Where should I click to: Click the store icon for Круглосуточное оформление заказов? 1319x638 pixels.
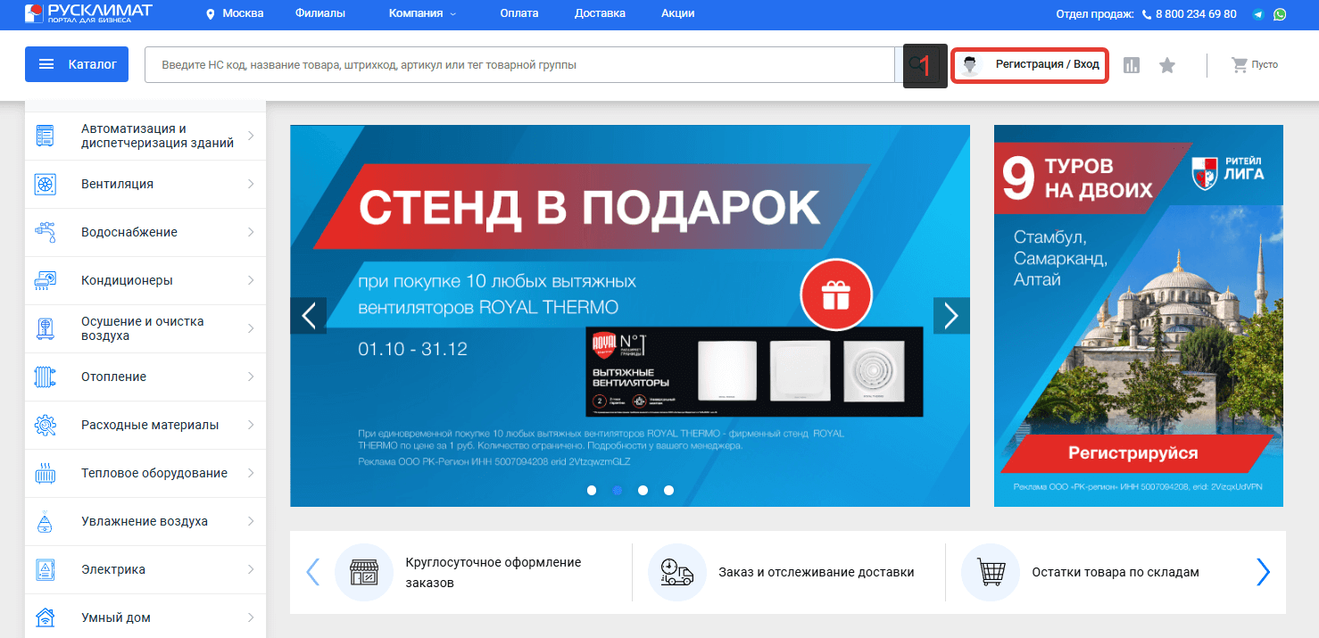click(x=363, y=572)
